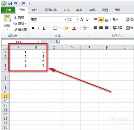Switch to the 数据 Data tab

tap(79, 10)
